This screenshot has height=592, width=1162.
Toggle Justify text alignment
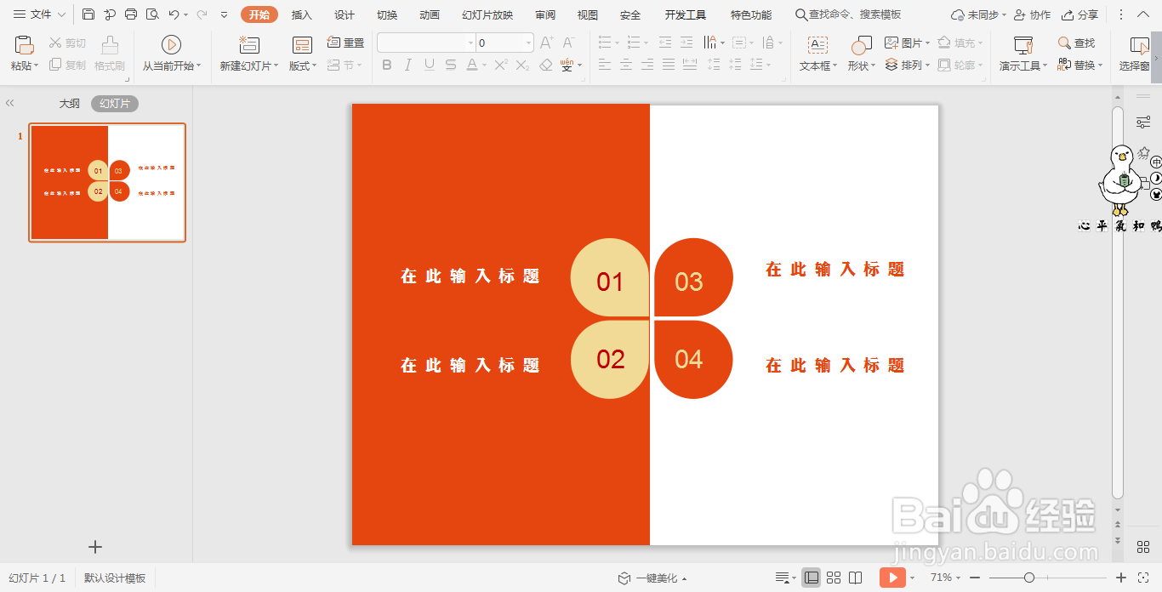click(669, 65)
